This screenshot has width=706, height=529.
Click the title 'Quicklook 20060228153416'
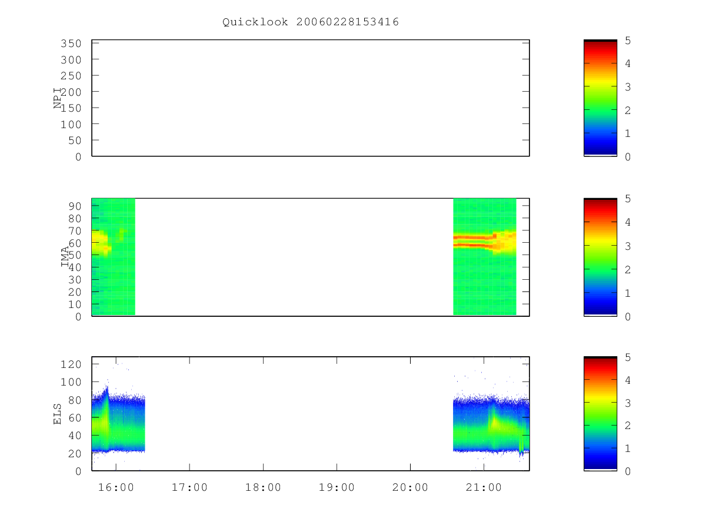[311, 22]
